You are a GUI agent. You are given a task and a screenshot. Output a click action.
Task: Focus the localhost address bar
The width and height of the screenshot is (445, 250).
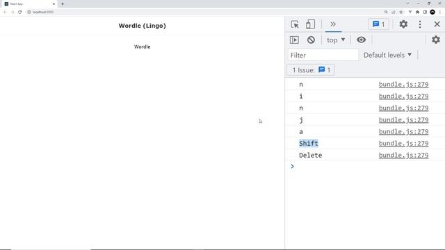(x=204, y=12)
